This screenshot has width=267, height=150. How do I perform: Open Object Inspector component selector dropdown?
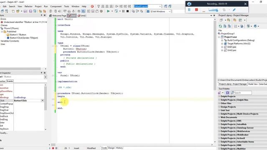[x=45, y=77]
